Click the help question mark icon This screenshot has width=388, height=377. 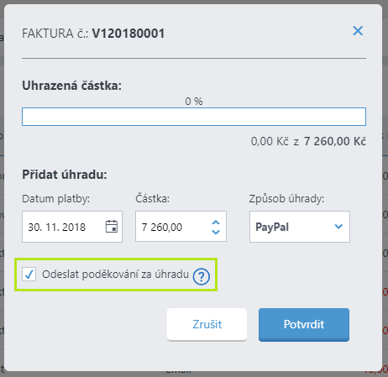(x=201, y=276)
